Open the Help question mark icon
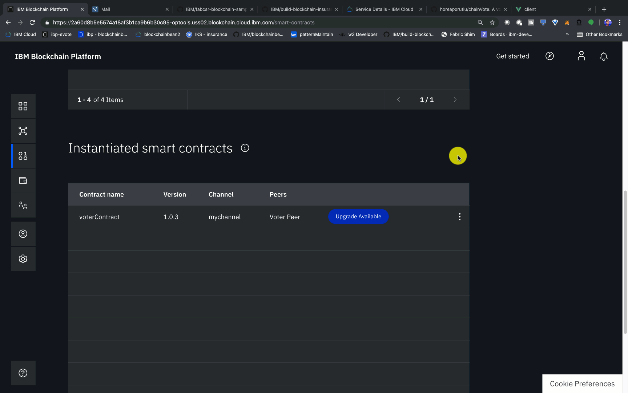This screenshot has width=628, height=393. point(23,373)
